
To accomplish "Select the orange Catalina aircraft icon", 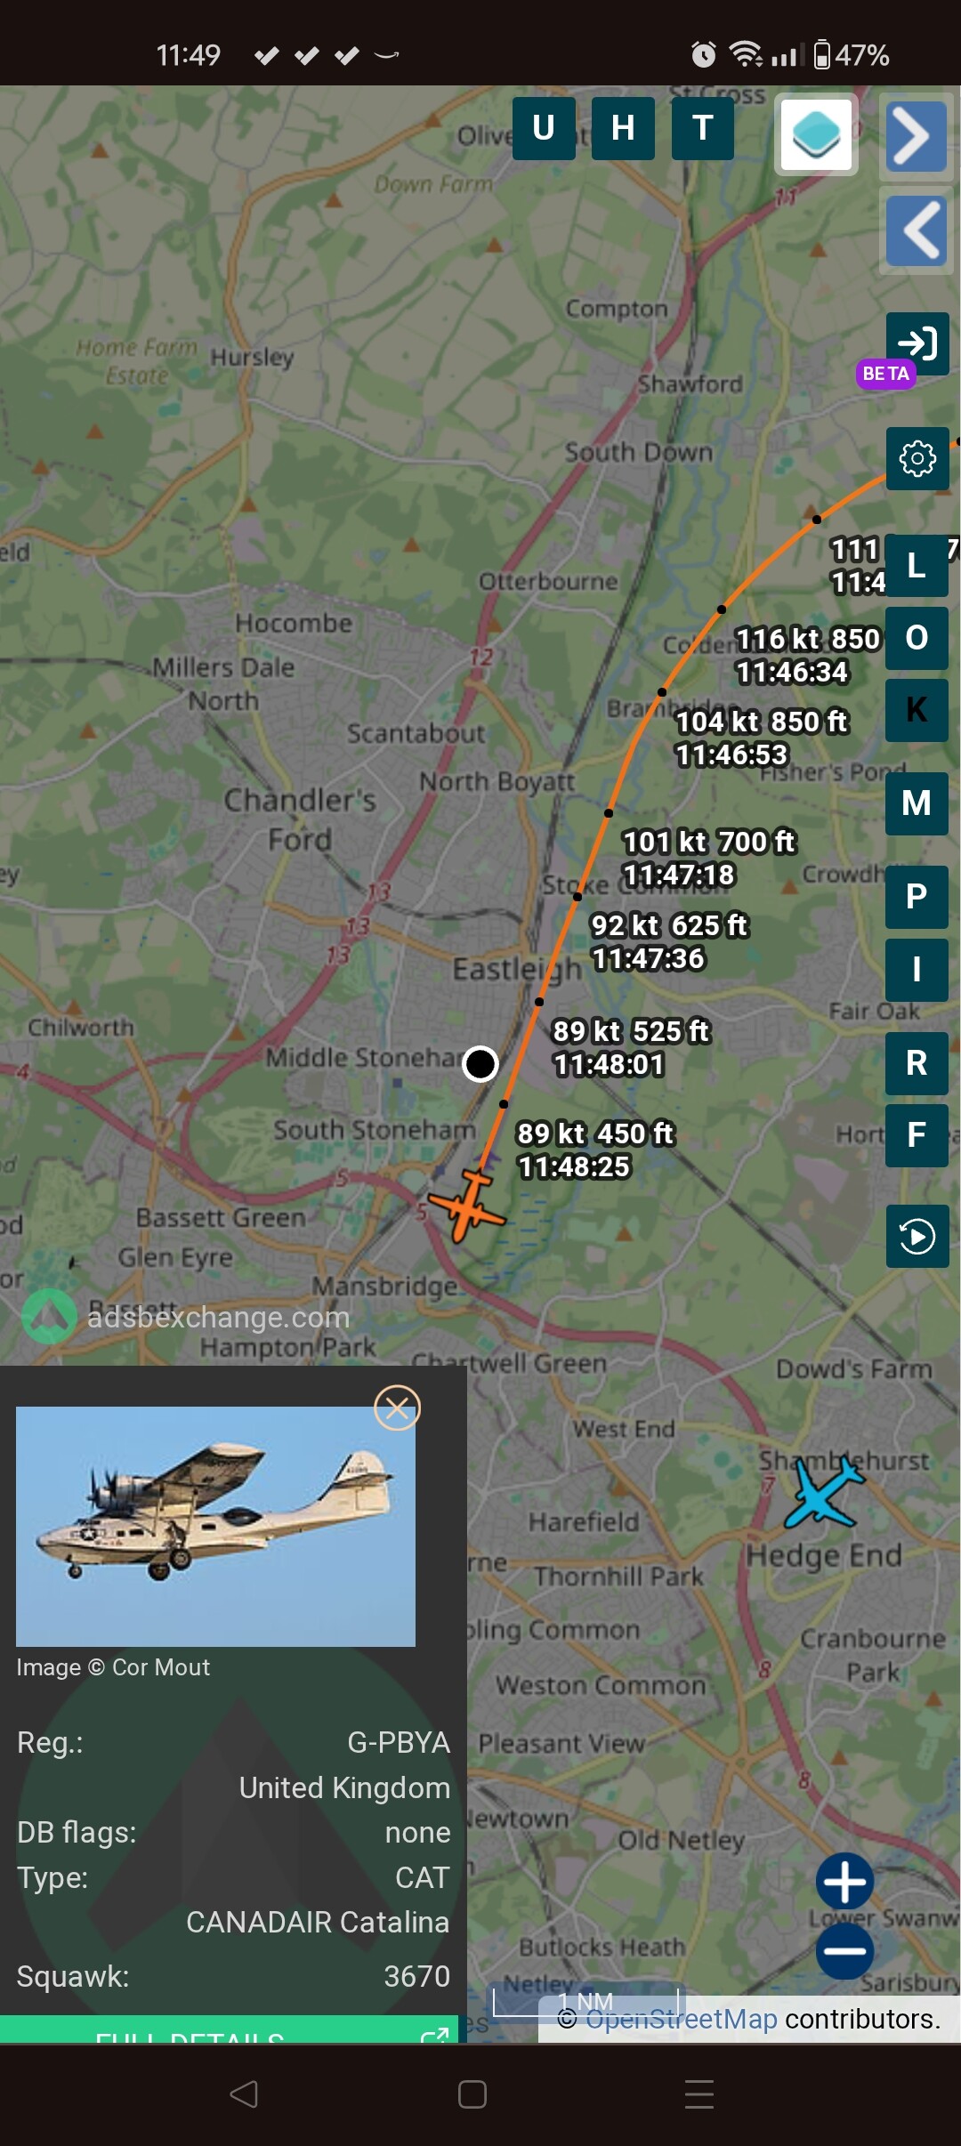I will tap(468, 1206).
